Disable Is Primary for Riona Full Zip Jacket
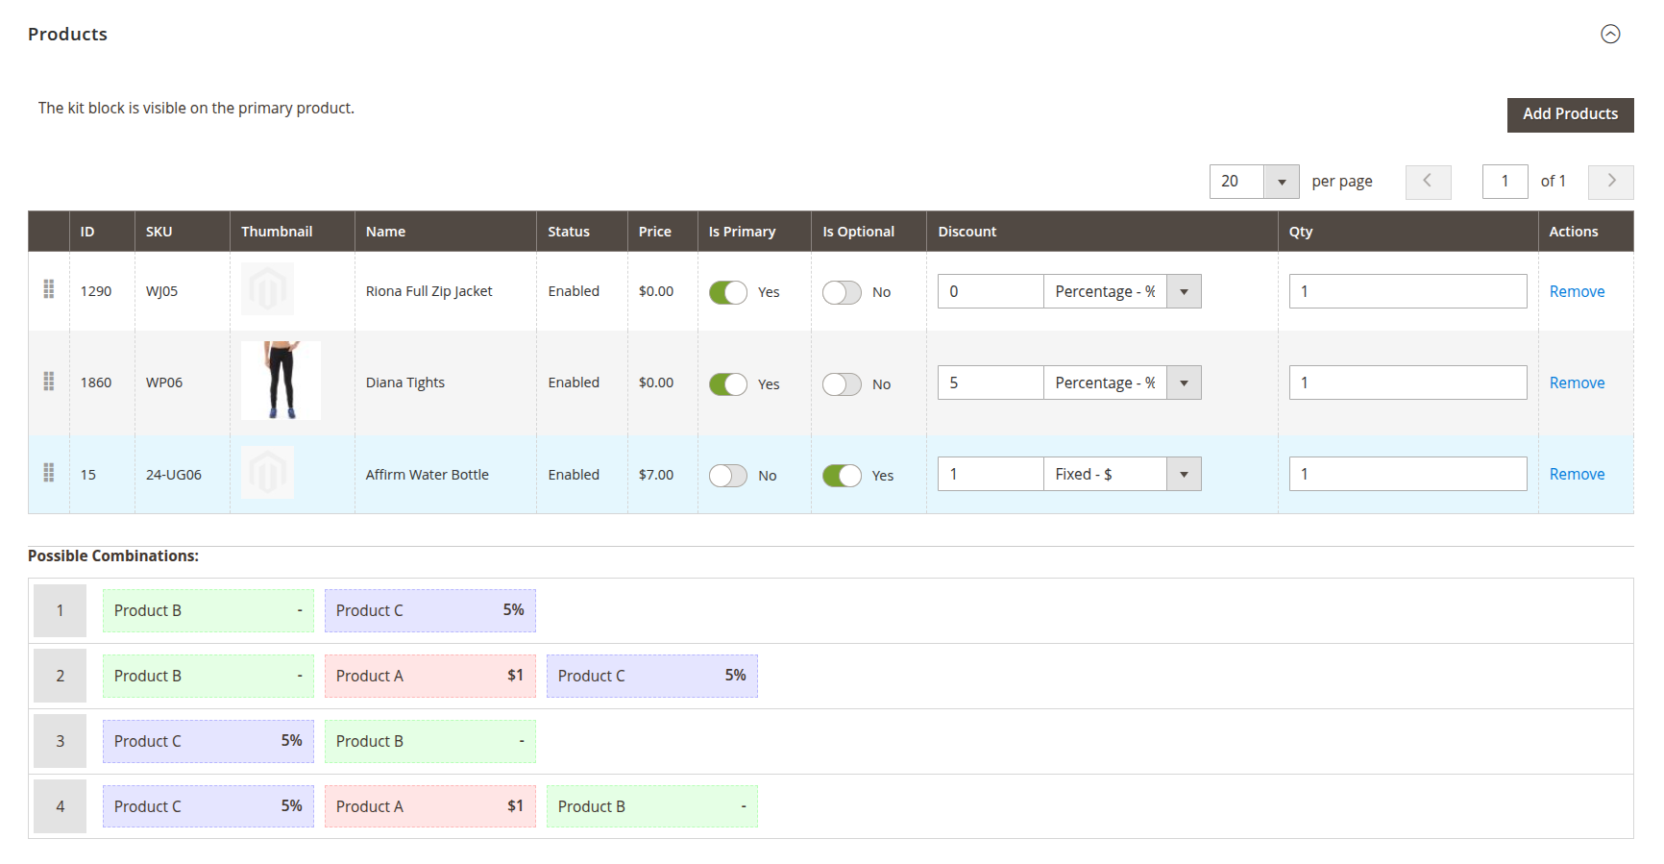Viewport: 1664px width, 864px height. coord(728,292)
